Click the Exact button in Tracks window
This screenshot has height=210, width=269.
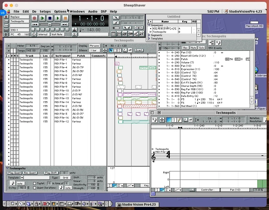[x=139, y=50]
